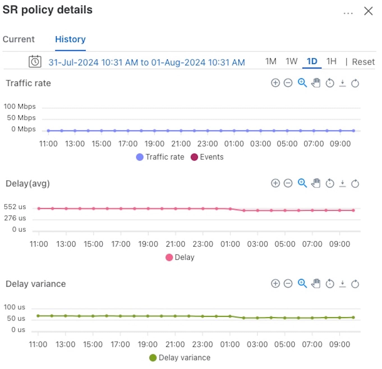Choose the 1M time range
The image size is (382, 369).
click(271, 61)
